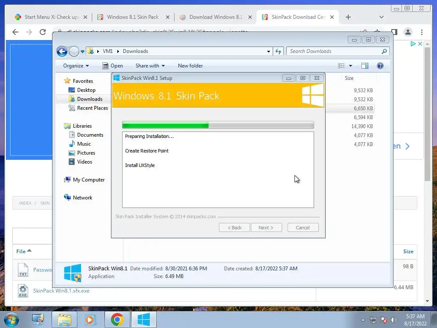The height and width of the screenshot is (328, 437).
Task: Close the SkinPack Download Center tab
Action: pyautogui.click(x=332, y=17)
